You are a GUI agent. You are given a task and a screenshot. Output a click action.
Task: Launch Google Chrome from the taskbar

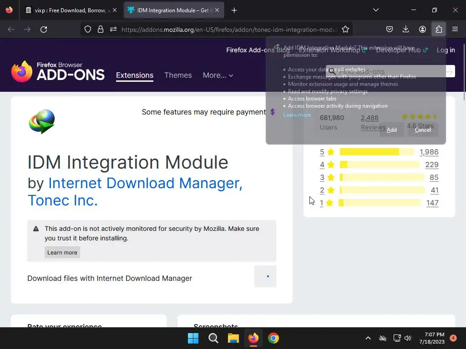(274, 338)
